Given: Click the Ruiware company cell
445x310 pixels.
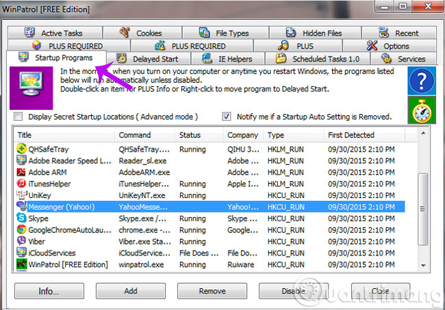Looking at the screenshot, I should [x=241, y=265].
